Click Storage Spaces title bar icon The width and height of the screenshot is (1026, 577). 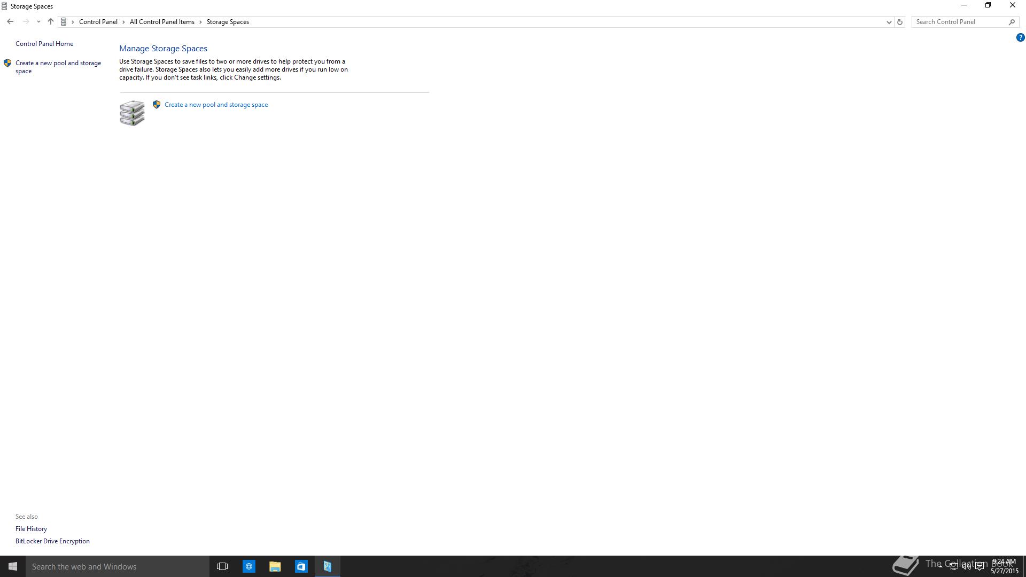[x=4, y=6]
